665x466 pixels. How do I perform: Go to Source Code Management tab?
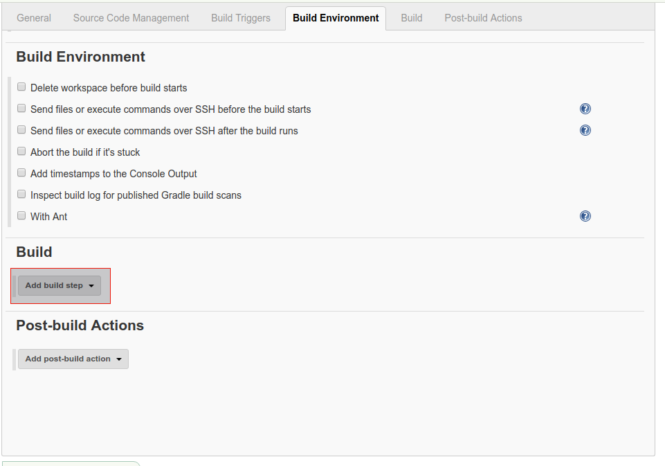point(131,18)
